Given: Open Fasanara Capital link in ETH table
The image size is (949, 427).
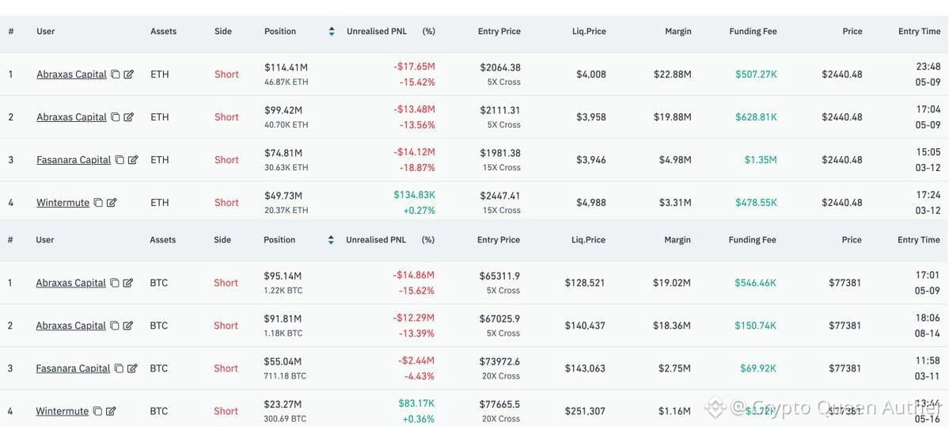Looking at the screenshot, I should tap(74, 160).
